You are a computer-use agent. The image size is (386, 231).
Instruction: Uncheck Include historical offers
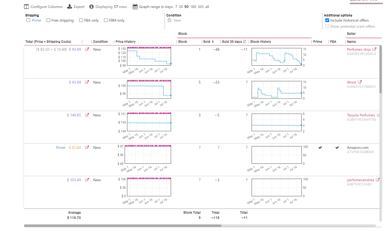327,20
